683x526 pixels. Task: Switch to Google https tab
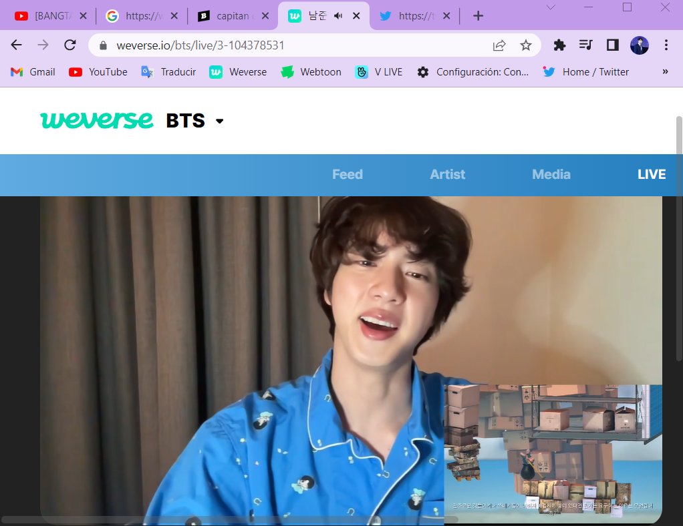coord(135,16)
